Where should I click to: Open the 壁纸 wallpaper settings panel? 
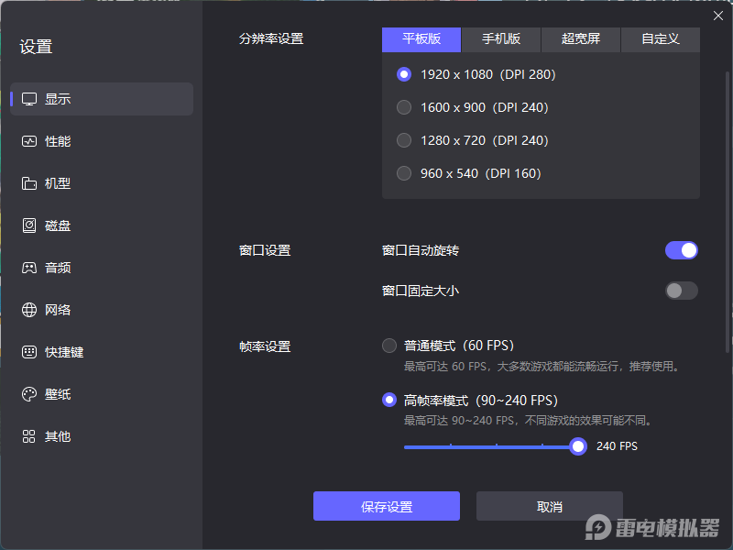(57, 394)
